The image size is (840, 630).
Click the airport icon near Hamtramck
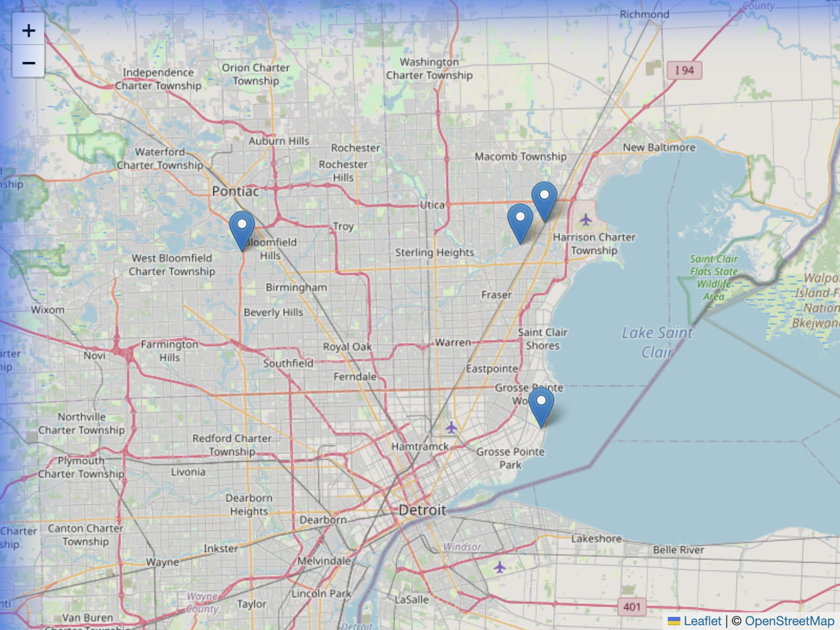tap(451, 428)
